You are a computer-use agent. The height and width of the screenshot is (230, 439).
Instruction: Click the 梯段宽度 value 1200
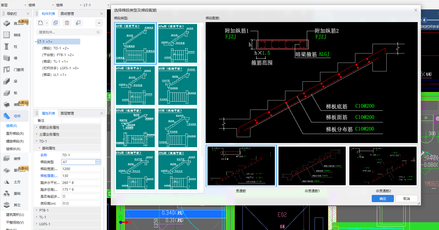pos(81,169)
